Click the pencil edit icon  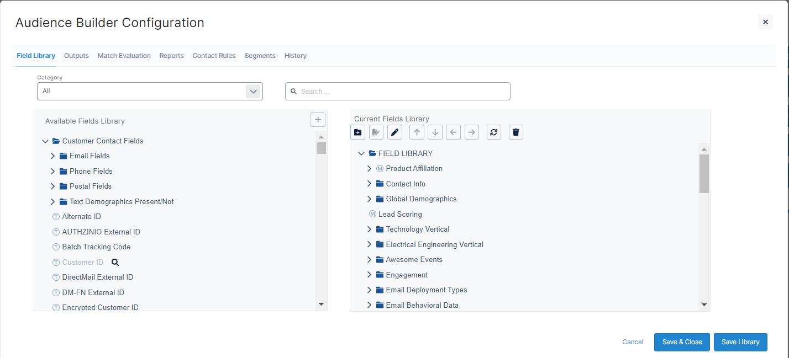click(394, 132)
